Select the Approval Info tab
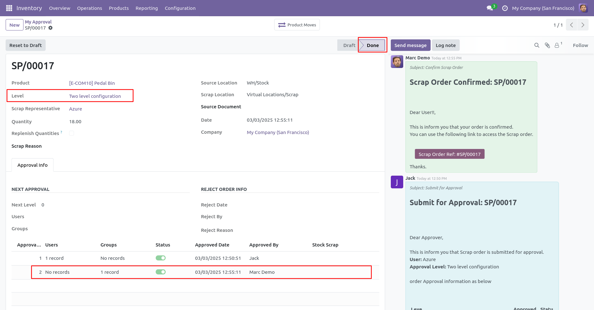The height and width of the screenshot is (310, 594). click(x=32, y=165)
